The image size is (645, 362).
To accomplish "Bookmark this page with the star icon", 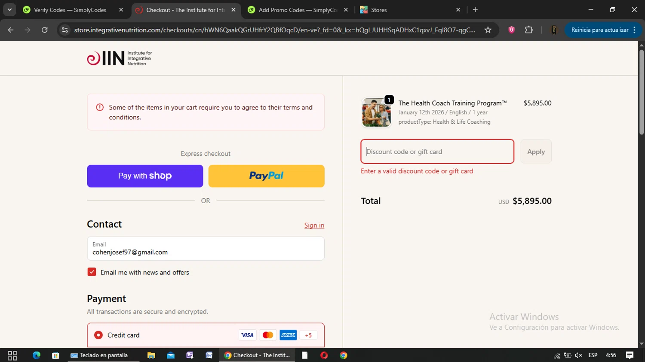I will (488, 30).
